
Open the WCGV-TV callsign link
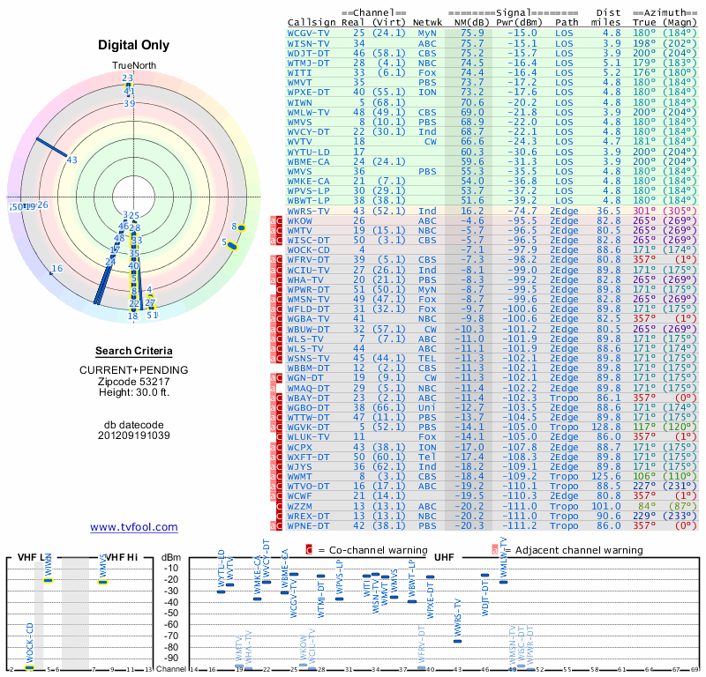pos(309,33)
